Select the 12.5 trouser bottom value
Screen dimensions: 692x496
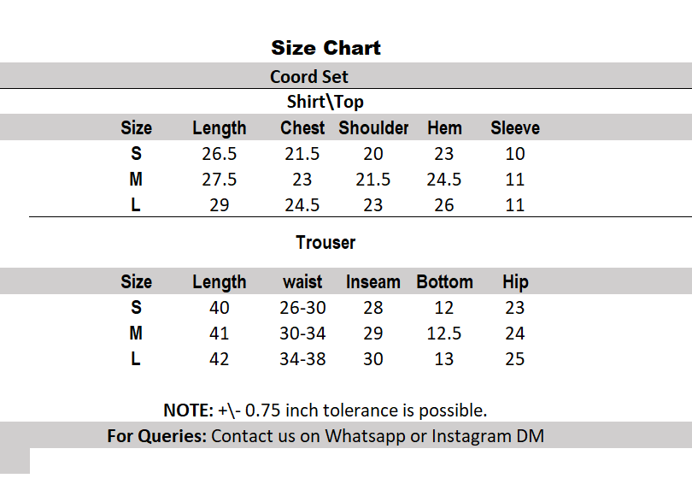(444, 334)
